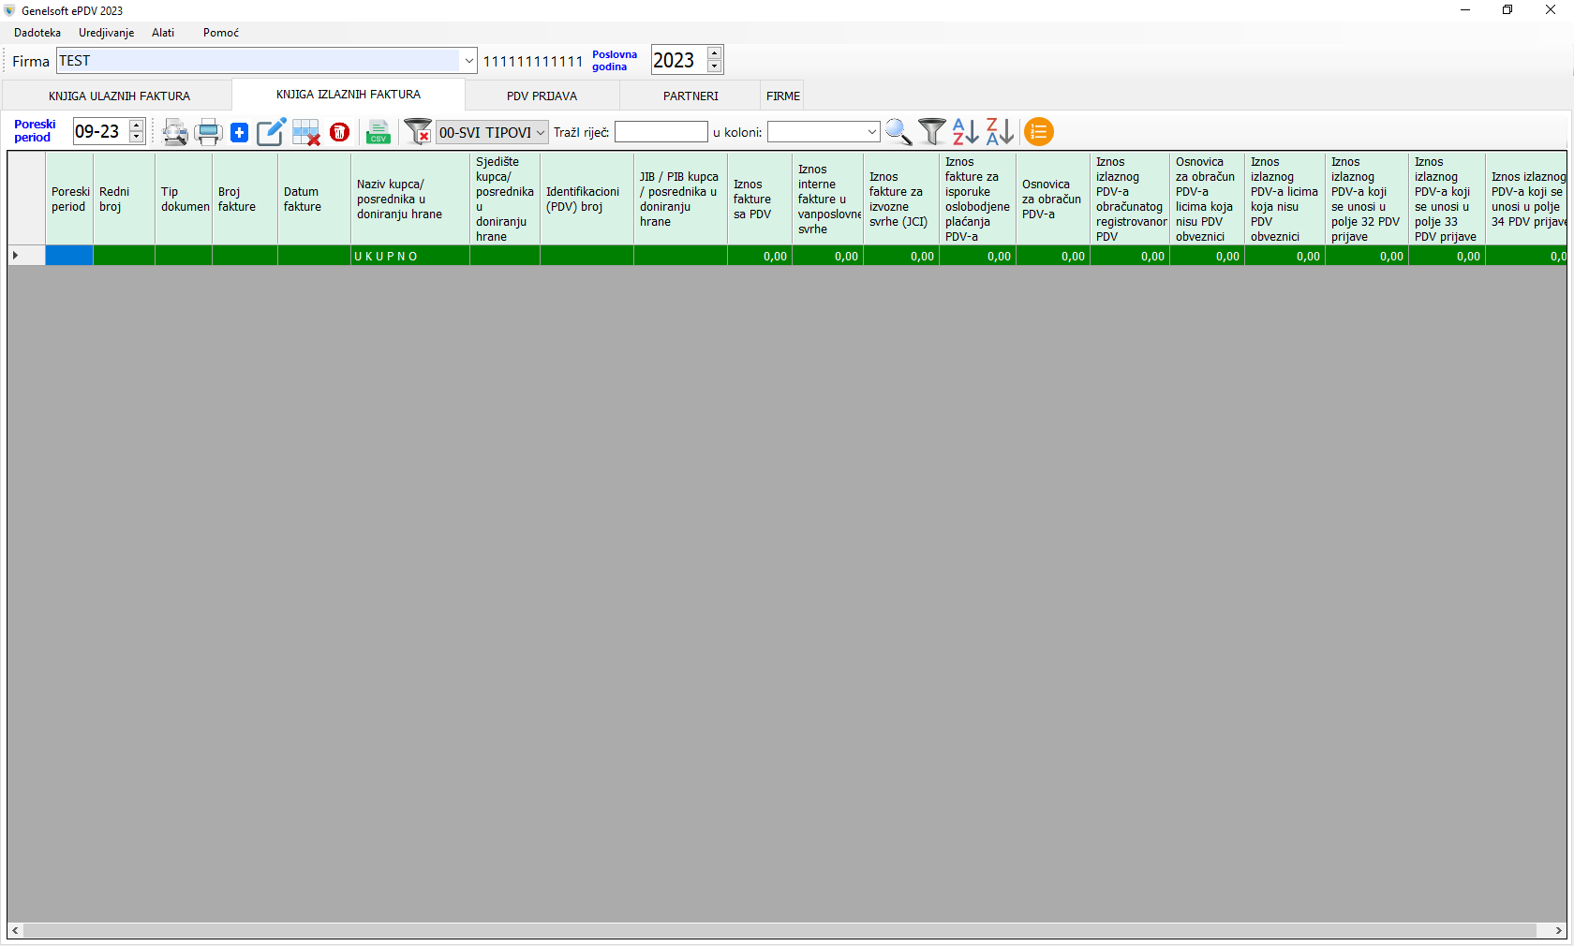The height and width of the screenshot is (946, 1574).
Task: Click the window Restore button
Action: click(x=1507, y=10)
